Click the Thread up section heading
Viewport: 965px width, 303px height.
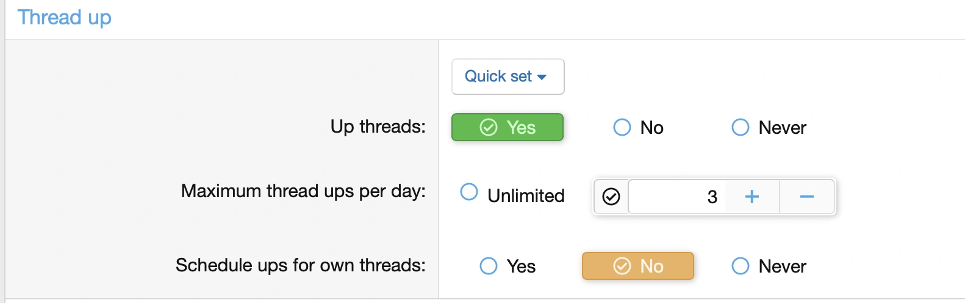coord(64,18)
